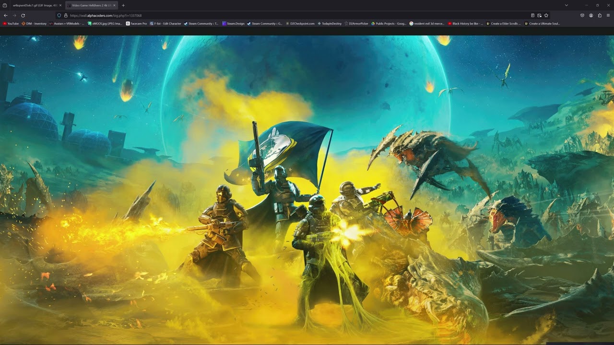The height and width of the screenshot is (345, 614).
Task: Go back one page
Action: 6,15
